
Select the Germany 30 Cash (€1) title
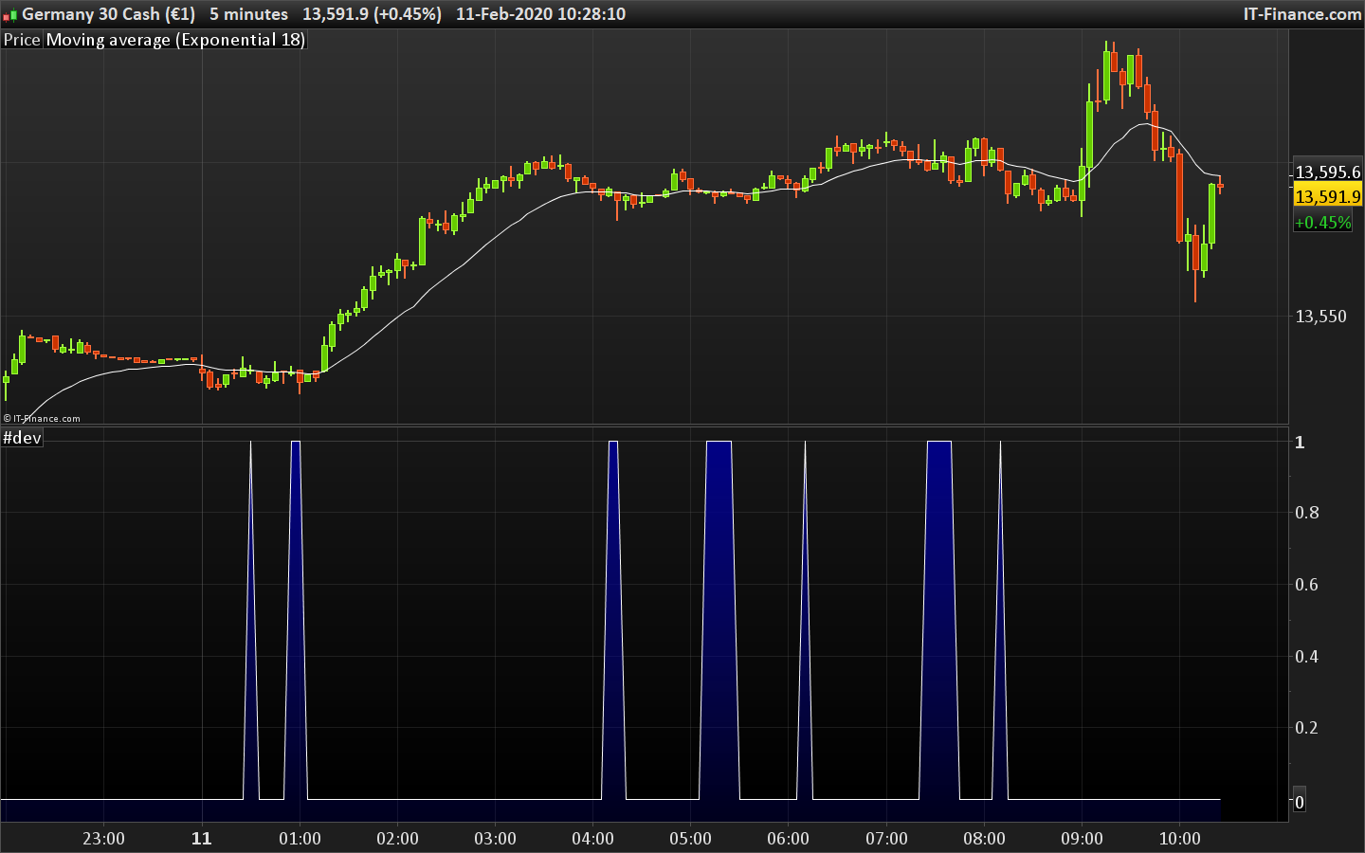108,14
